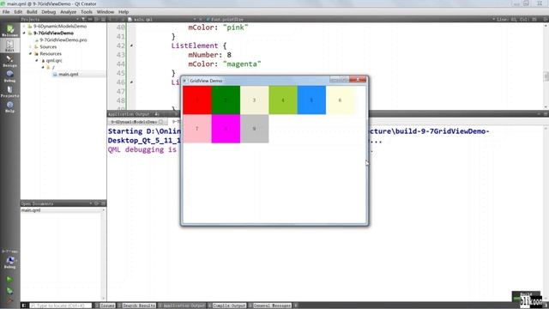Click the synchronize link icon in Projects panel

90,19
